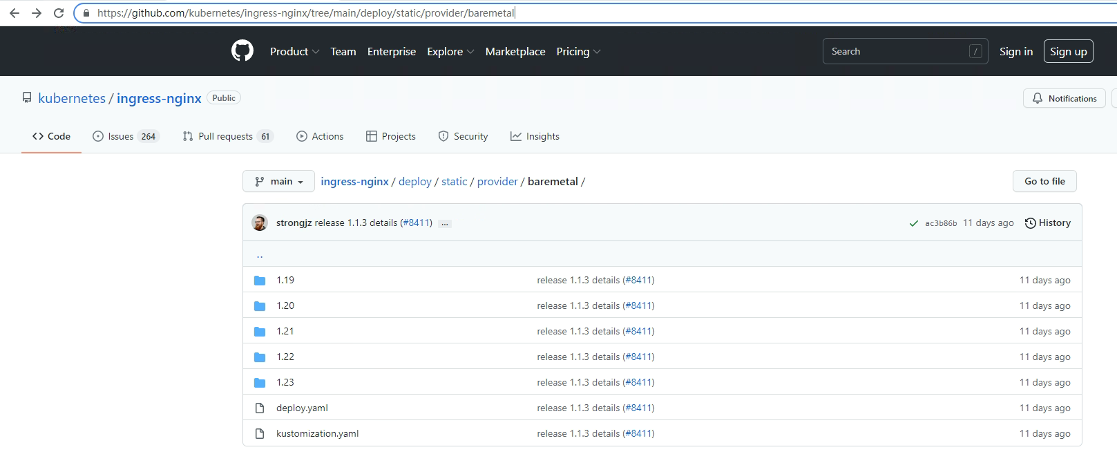Open the Security tab
Viewport: 1117px width, 463px height.
pyautogui.click(x=463, y=137)
